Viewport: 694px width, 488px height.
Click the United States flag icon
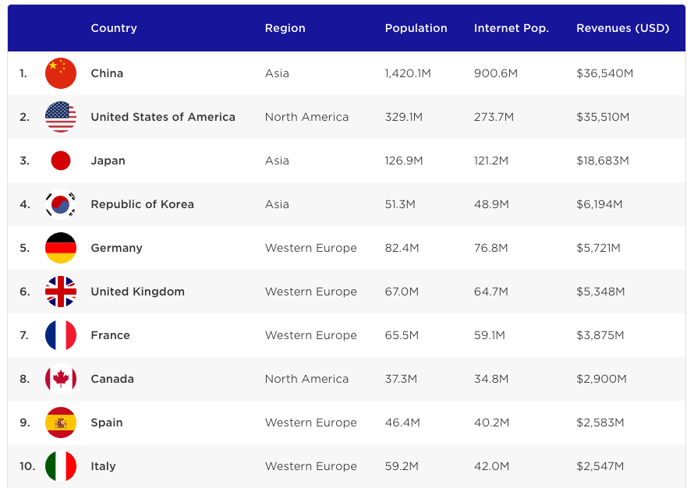click(x=60, y=117)
